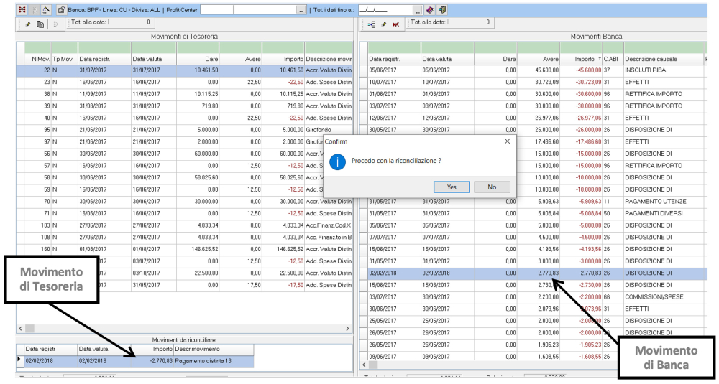Close the Confirm dialog with X
719x384 pixels.
coord(508,142)
